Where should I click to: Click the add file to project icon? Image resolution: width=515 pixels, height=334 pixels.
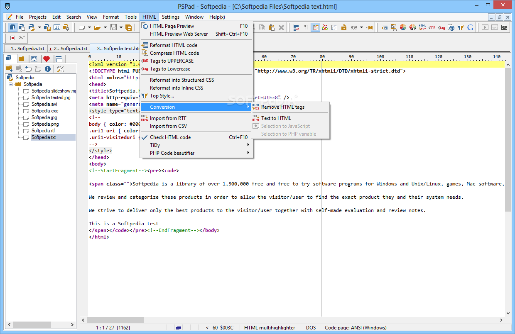coord(28,69)
